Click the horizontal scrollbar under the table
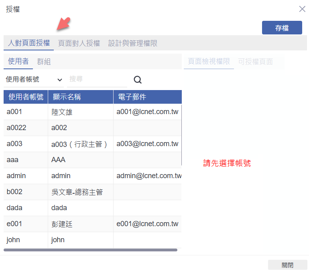 click(90, 250)
